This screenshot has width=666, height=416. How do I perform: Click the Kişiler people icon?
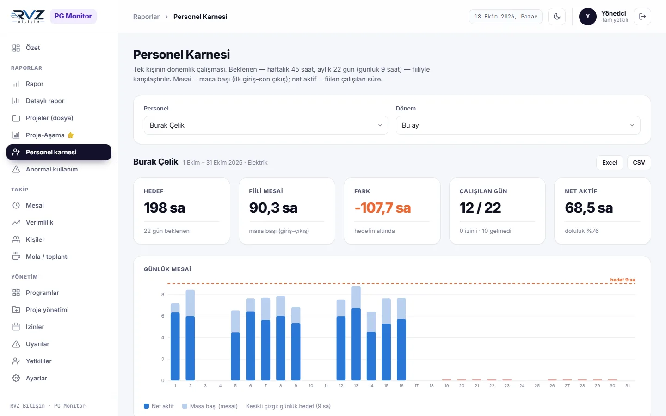tap(16, 240)
